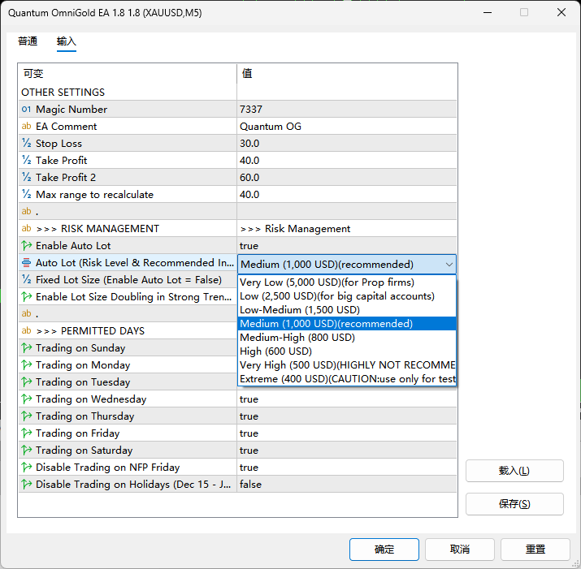Collapse the Auto Lot dropdown arrow

pyautogui.click(x=449, y=265)
